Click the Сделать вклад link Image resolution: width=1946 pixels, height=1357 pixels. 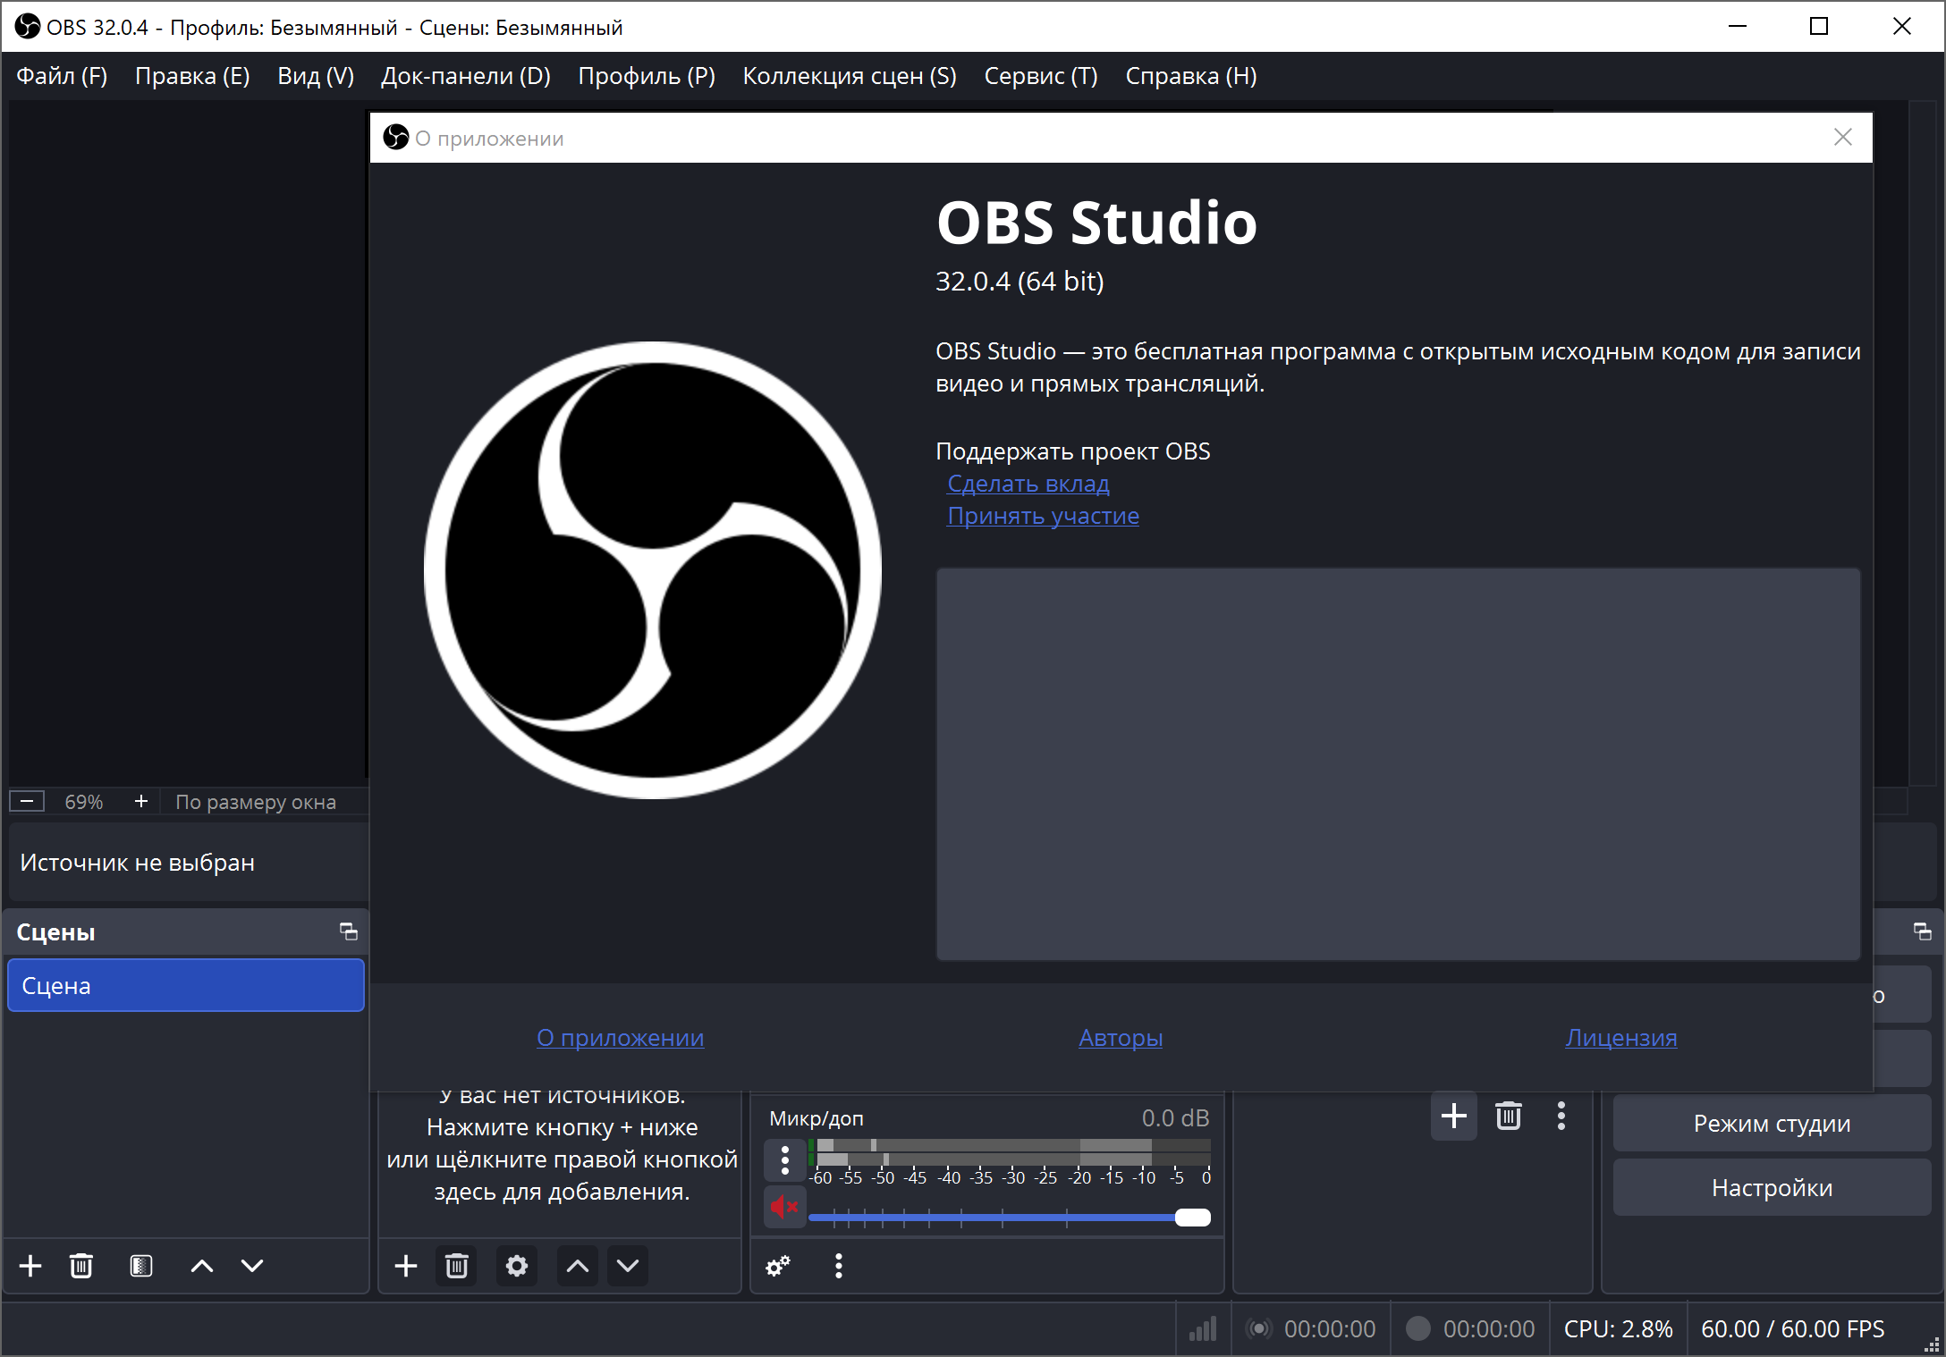[1028, 484]
